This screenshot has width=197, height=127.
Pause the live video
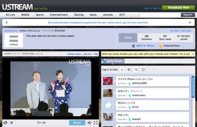[12, 123]
